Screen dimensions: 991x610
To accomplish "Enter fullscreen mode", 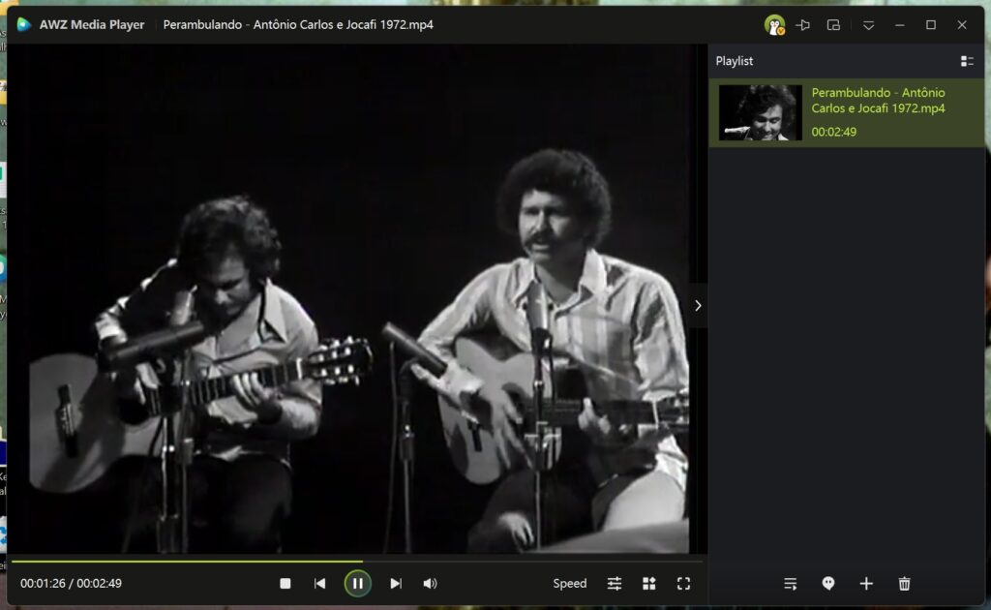I will [x=683, y=584].
